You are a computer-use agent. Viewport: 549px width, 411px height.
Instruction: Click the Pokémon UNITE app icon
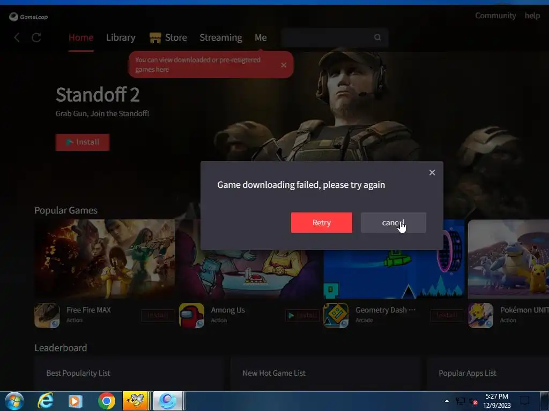(480, 315)
